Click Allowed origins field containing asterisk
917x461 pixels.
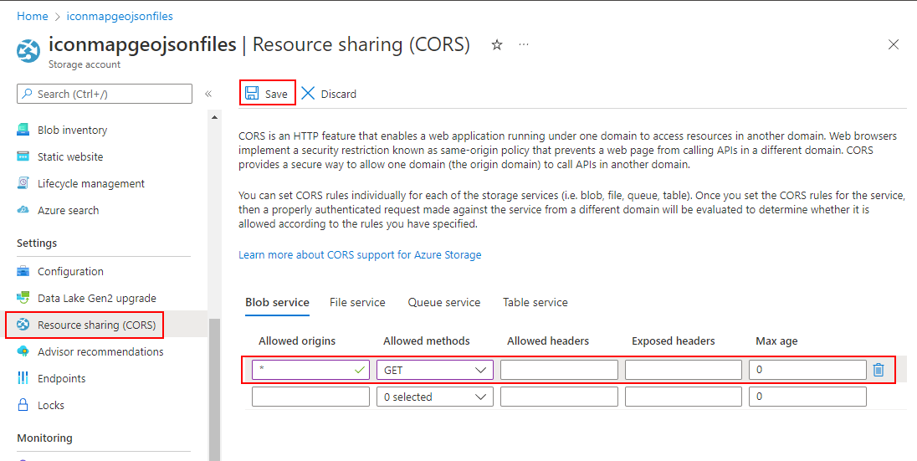point(310,370)
